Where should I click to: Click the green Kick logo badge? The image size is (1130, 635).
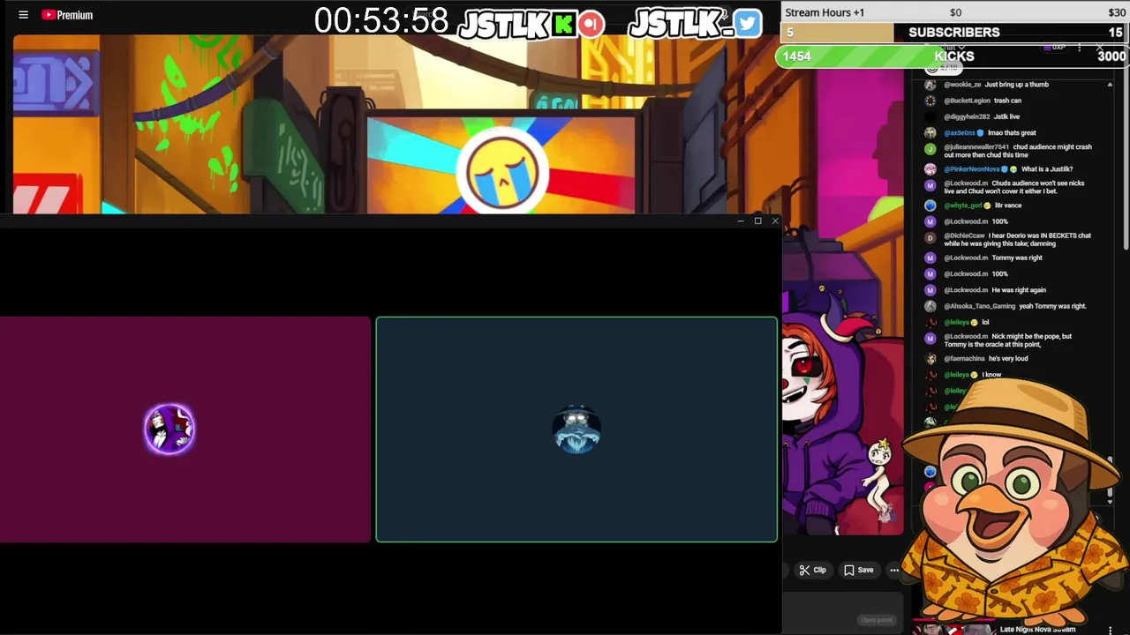coord(564,24)
